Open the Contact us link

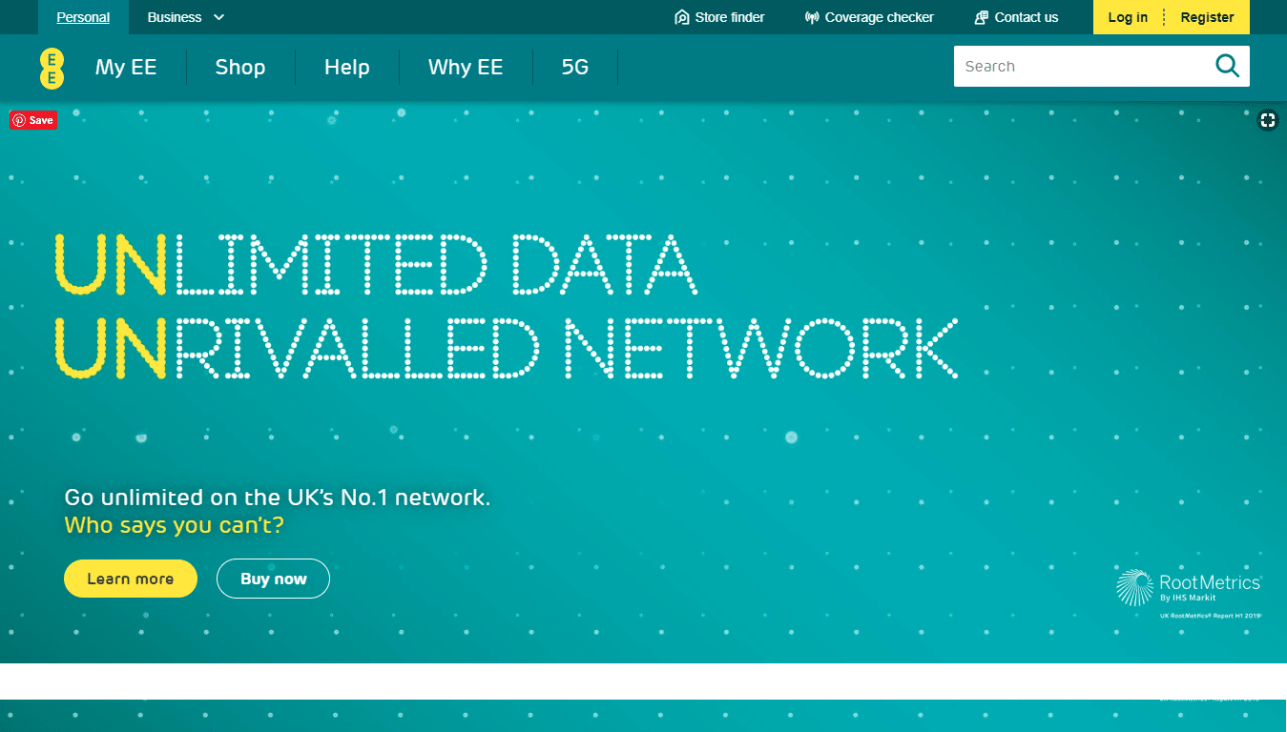pos(1016,17)
